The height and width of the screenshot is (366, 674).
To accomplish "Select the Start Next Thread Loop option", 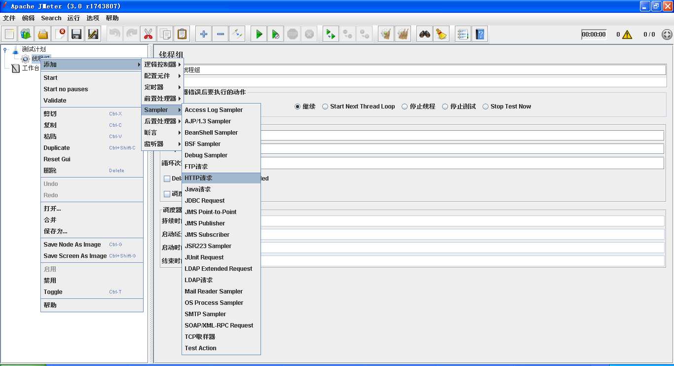I will [x=326, y=107].
